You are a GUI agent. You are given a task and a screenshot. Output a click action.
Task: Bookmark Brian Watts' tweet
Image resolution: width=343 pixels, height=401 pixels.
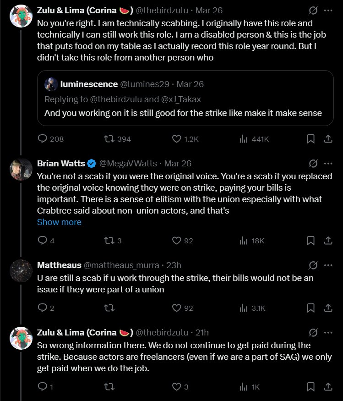tap(310, 241)
